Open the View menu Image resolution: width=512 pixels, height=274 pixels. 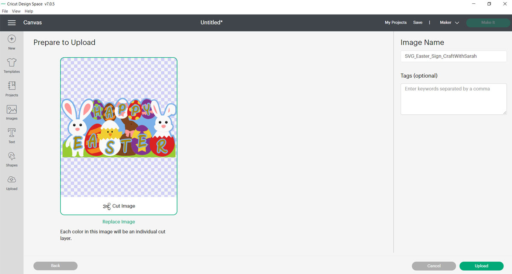(16, 11)
